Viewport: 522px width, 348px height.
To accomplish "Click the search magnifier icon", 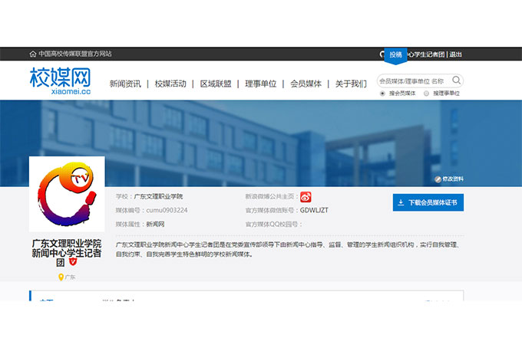I will [x=456, y=80].
